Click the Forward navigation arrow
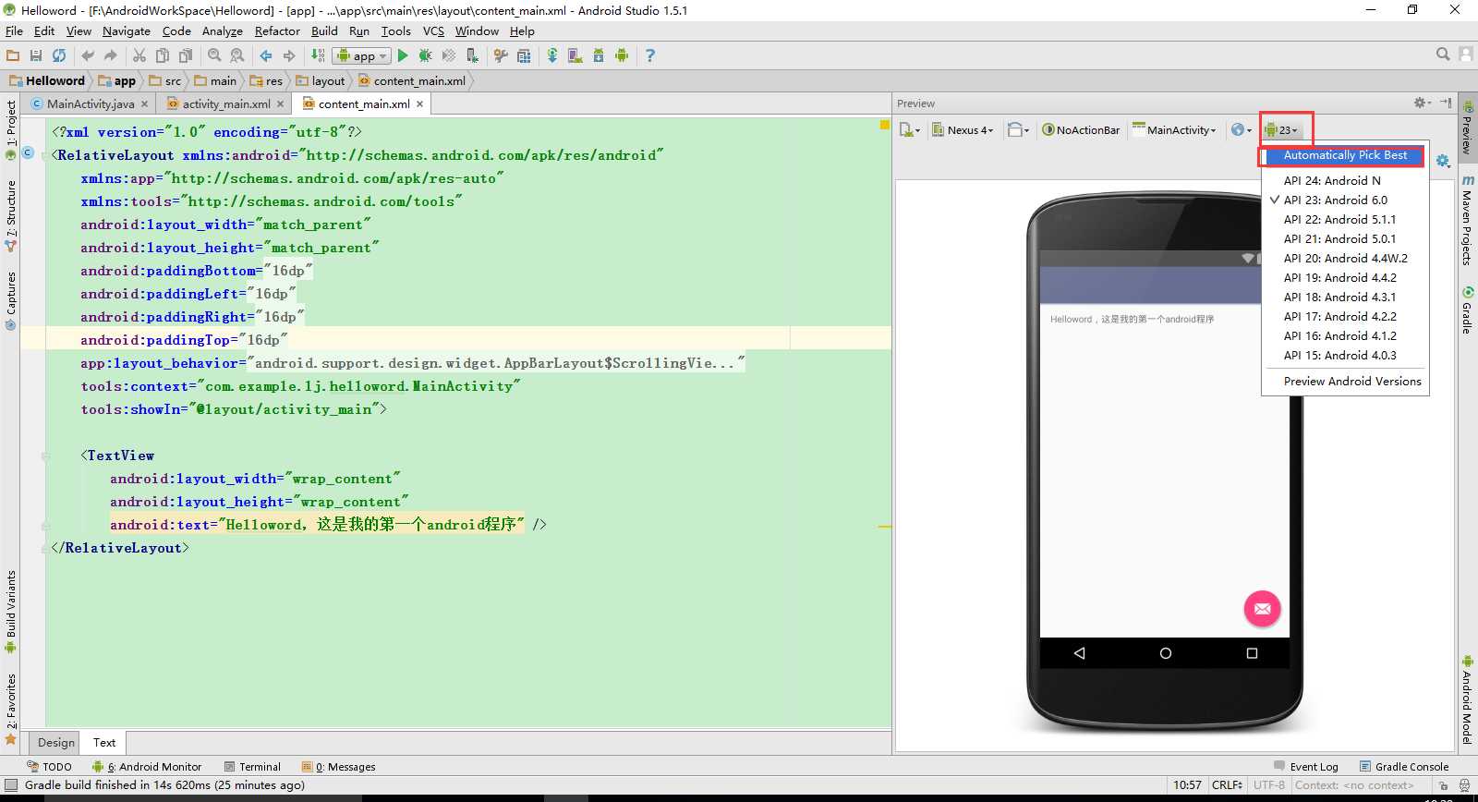Image resolution: width=1478 pixels, height=802 pixels. tap(289, 55)
